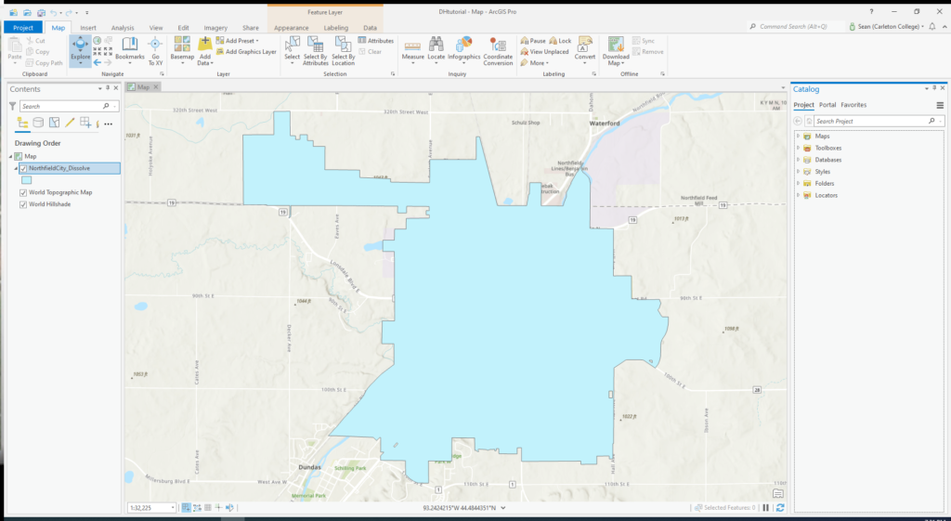Expand the Folders node in Catalog

pos(798,183)
